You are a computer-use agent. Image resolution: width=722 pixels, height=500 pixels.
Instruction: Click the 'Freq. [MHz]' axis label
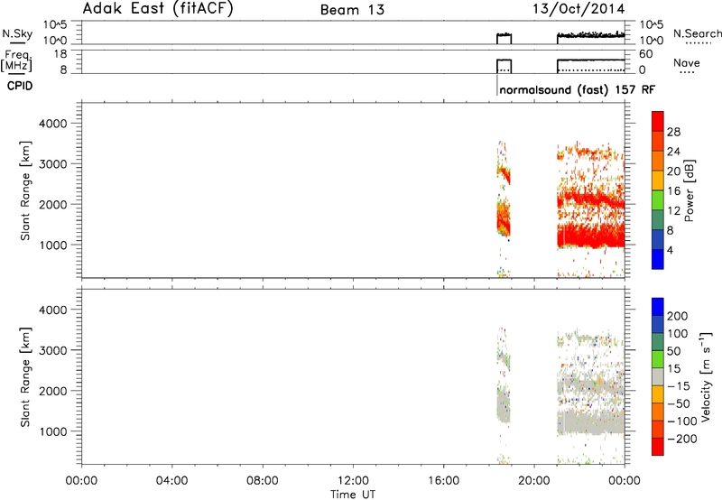coord(17,60)
